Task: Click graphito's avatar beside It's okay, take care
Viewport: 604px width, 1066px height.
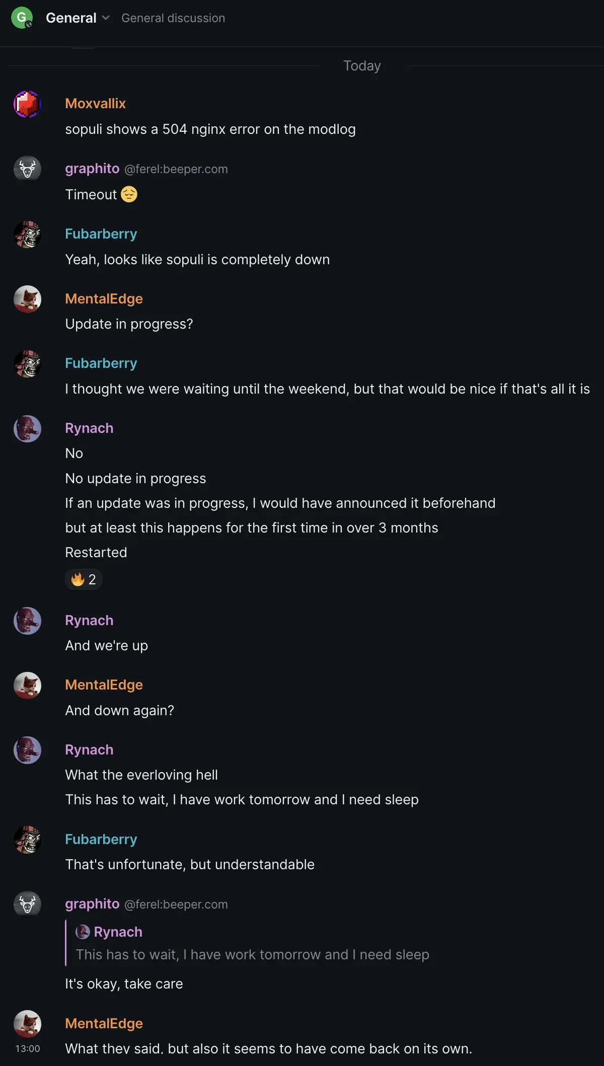Action: point(27,904)
